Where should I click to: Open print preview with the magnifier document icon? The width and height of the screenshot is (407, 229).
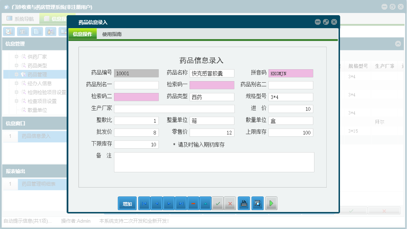pos(257,203)
